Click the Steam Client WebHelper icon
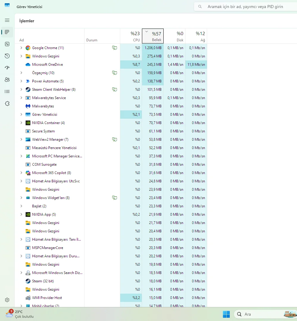This screenshot has width=297, height=321. (x=28, y=90)
